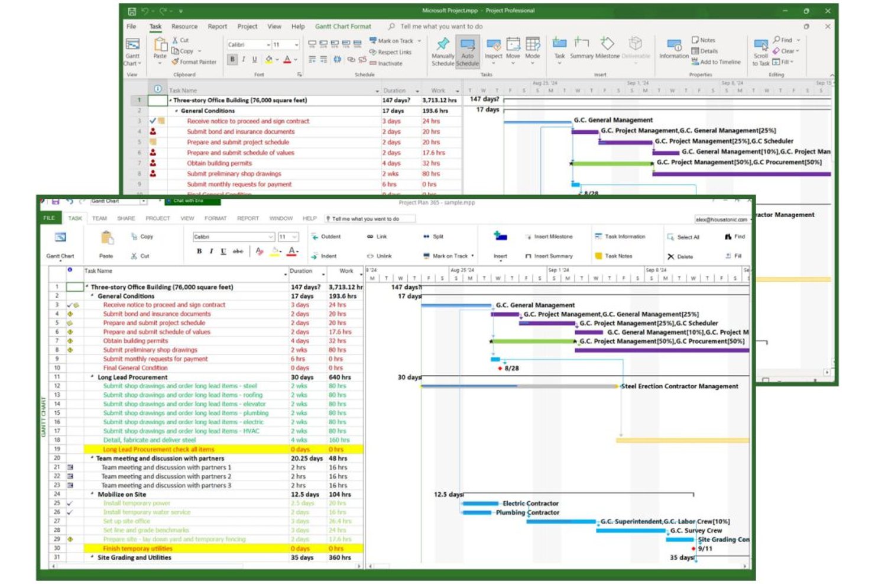This screenshot has width=875, height=584.
Task: Open Resource tab in Microsoft Project
Action: [x=184, y=27]
